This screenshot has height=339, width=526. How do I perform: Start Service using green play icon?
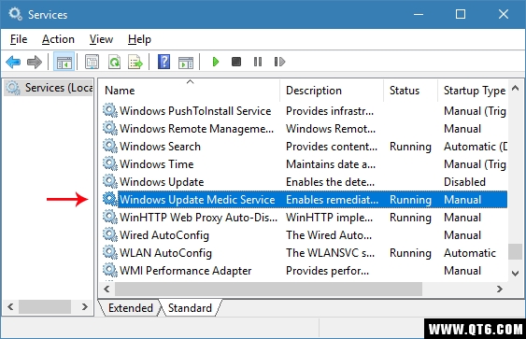(x=216, y=62)
